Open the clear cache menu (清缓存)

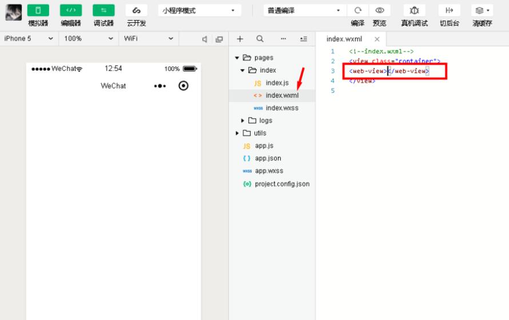482,11
